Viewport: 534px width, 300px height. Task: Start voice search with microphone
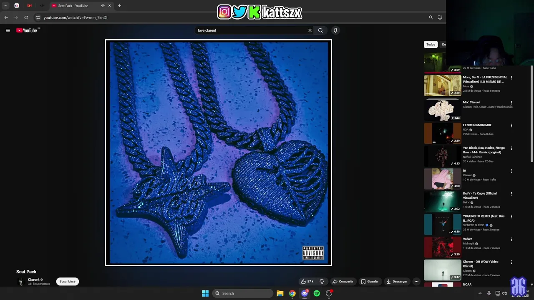pyautogui.click(x=335, y=30)
